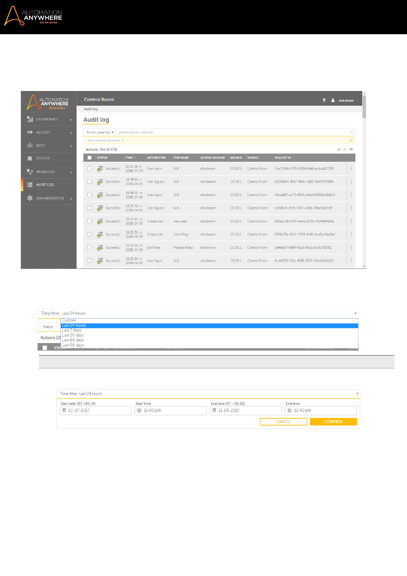Check the Create role User-Mngr row
The height and width of the screenshot is (576, 407).
(90, 234)
